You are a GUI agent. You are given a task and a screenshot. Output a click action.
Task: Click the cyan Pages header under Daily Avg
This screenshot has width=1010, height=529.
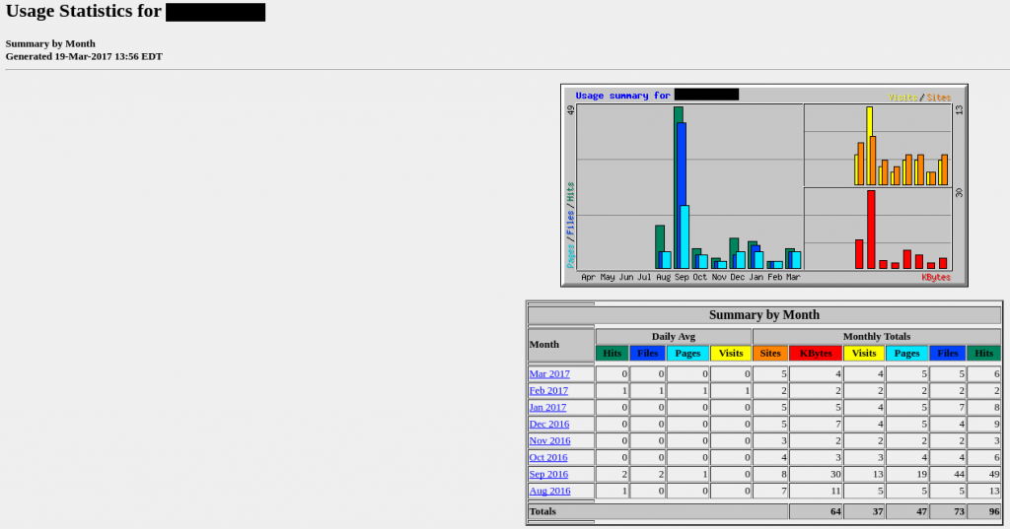click(687, 354)
